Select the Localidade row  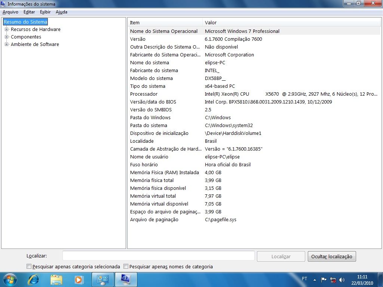(254, 141)
